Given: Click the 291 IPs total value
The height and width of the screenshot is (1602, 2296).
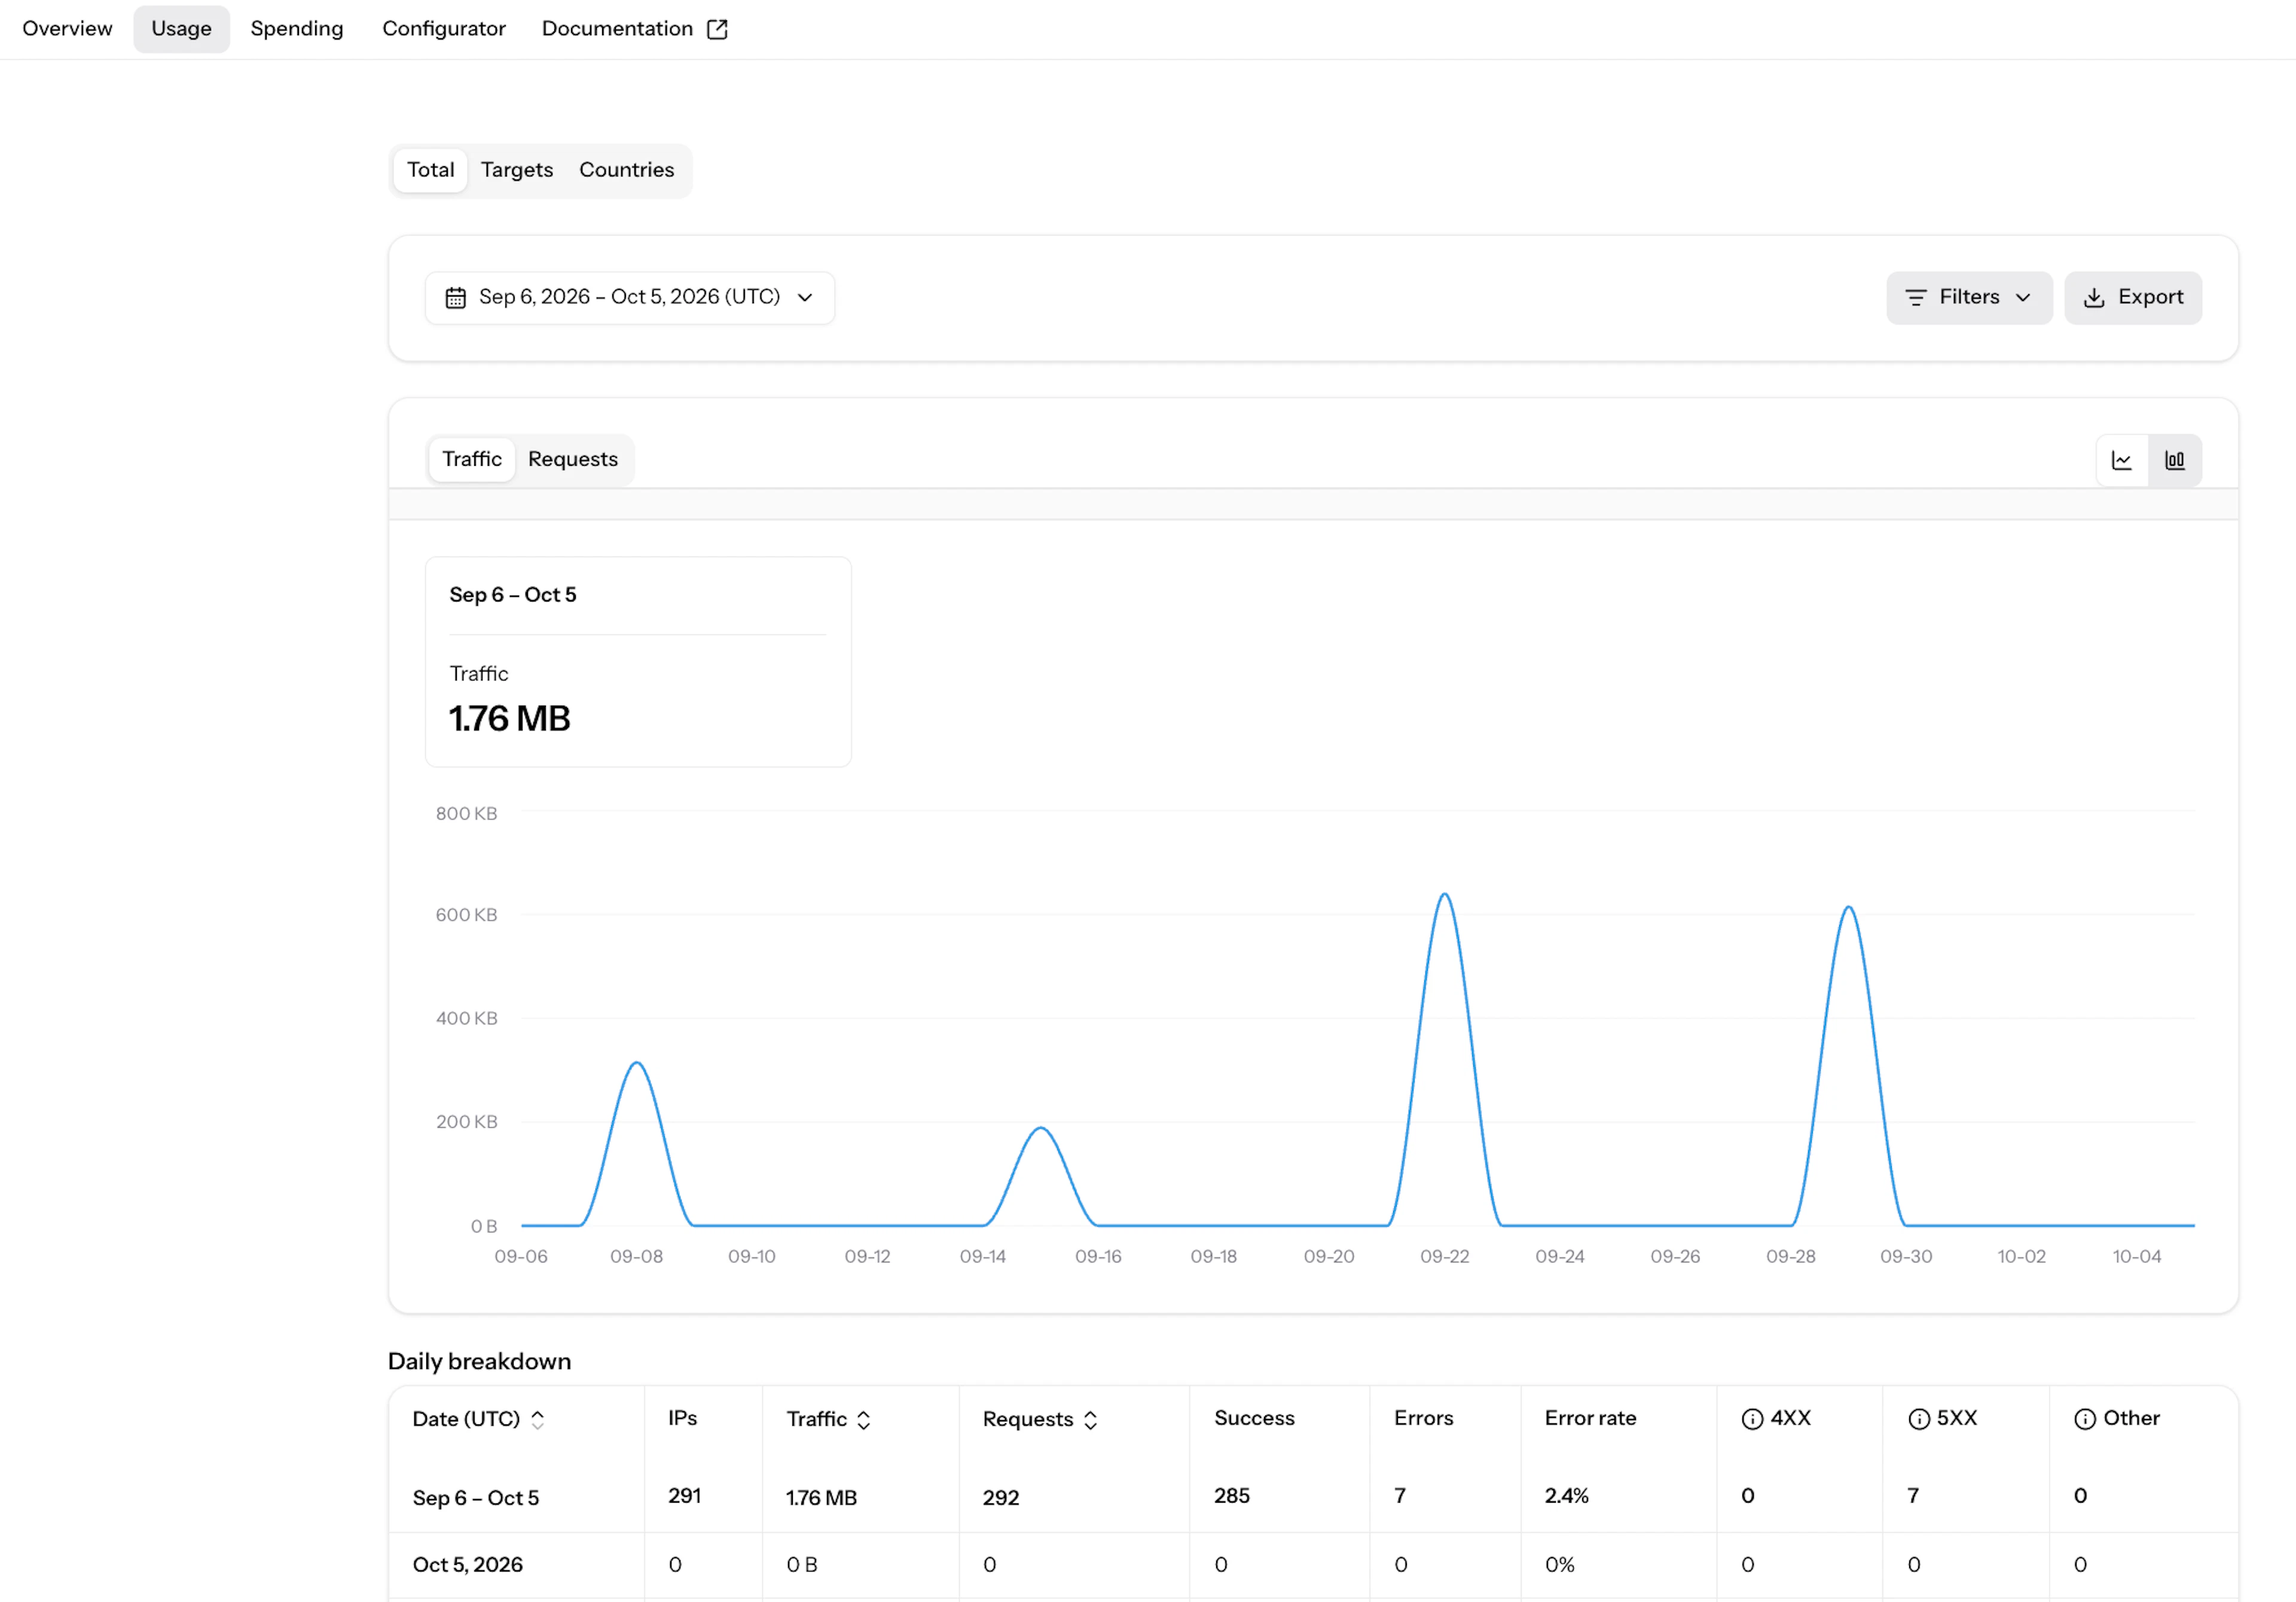Looking at the screenshot, I should click(685, 1496).
